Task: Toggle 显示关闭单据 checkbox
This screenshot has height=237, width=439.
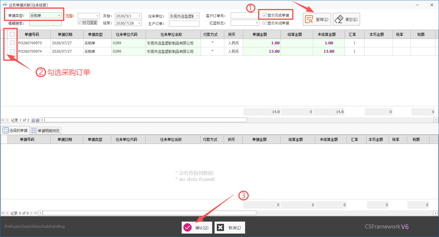Action: click(x=264, y=23)
